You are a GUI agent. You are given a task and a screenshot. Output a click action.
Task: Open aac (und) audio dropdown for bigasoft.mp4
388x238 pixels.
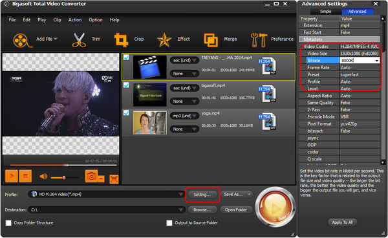click(x=184, y=88)
